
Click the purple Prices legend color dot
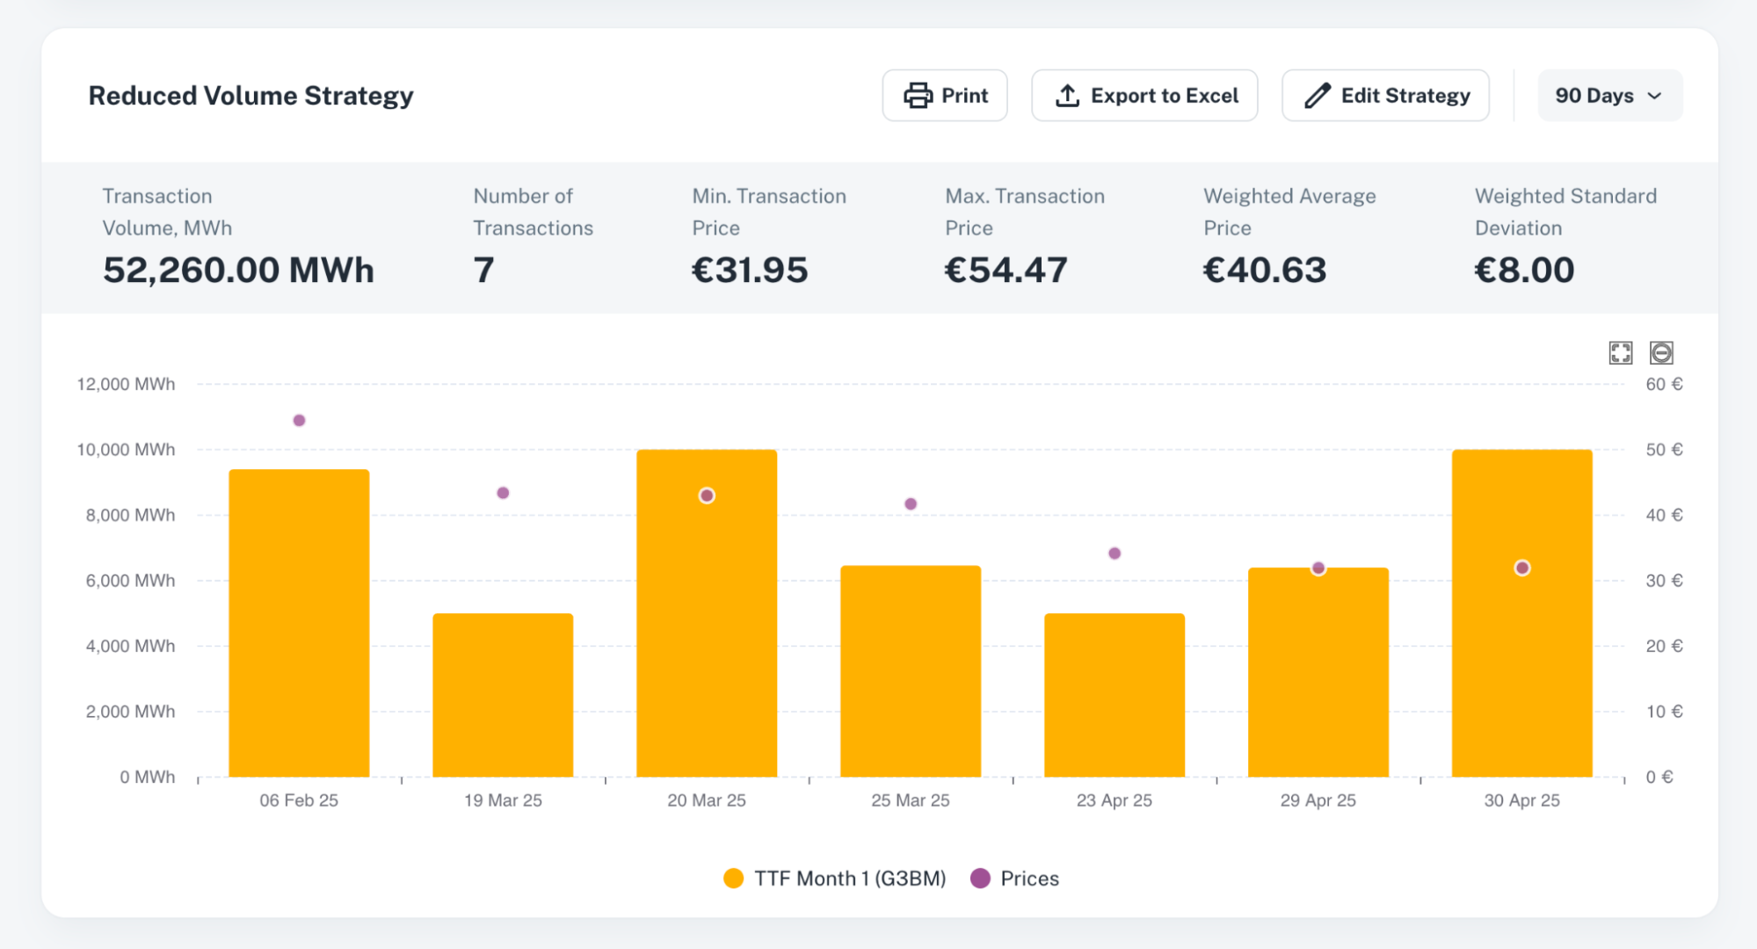[x=980, y=879]
